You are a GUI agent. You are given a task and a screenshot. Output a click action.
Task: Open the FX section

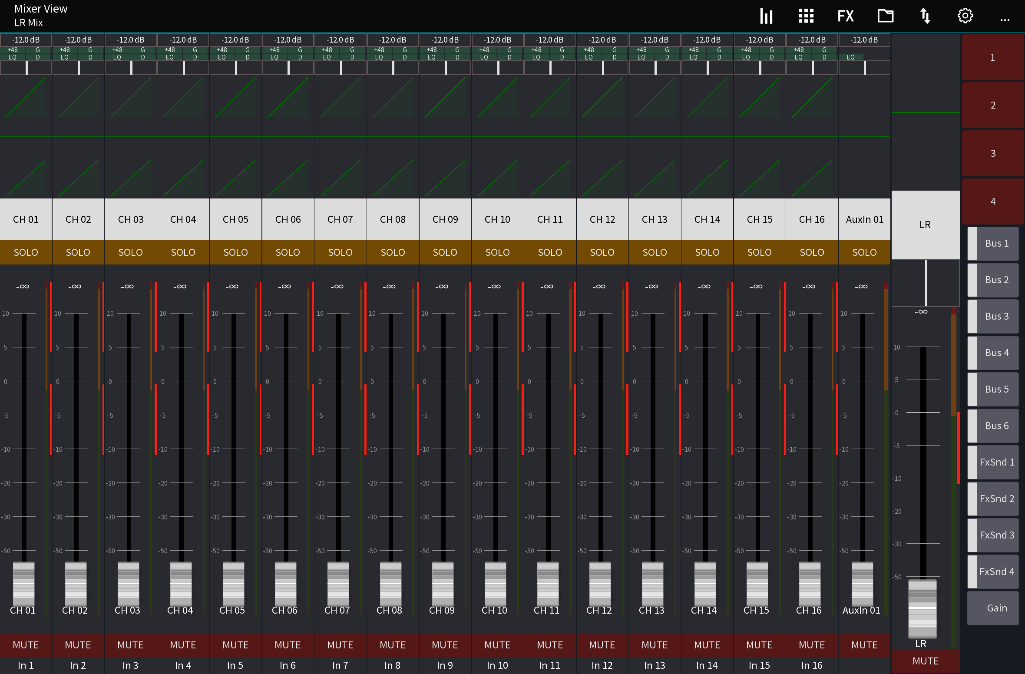click(x=845, y=16)
